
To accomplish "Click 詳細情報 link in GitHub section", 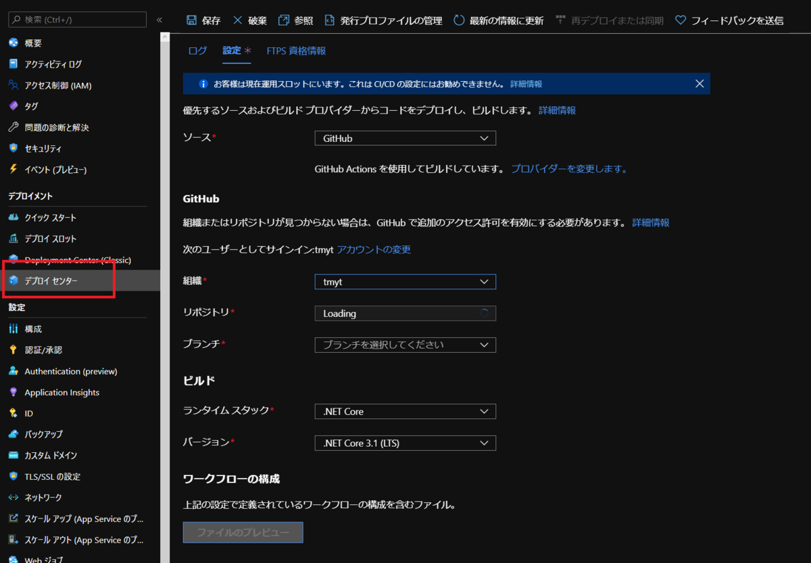I will tap(651, 222).
